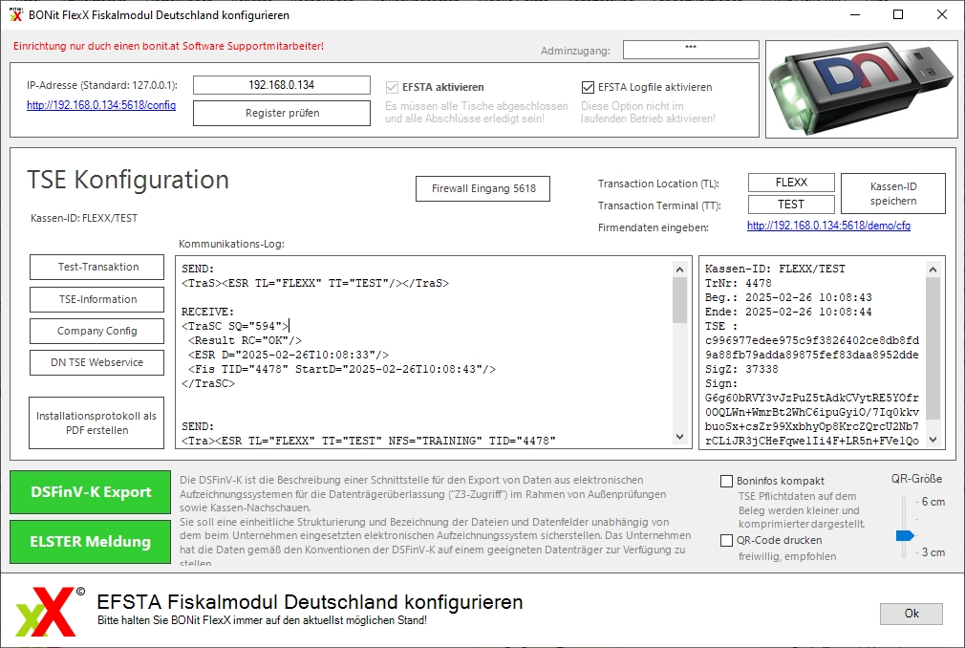Viewport: 965px width, 648px height.
Task: Open the 5618/demo/cfg link
Action: tap(828, 226)
